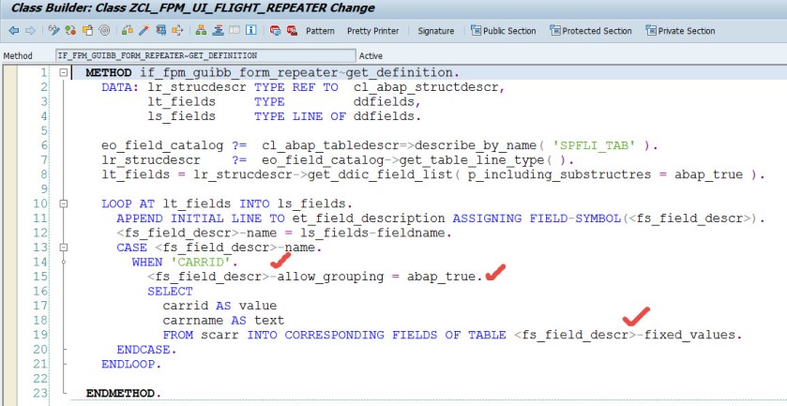Run the syntax Check icon

pyautogui.click(x=128, y=31)
